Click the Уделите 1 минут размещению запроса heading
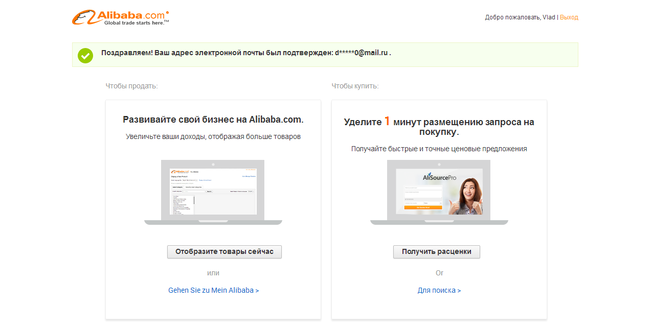This screenshot has height=328, width=652. tap(439, 127)
